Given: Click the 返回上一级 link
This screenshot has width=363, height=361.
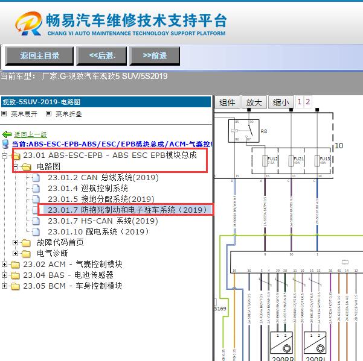Looking at the screenshot, I should [30, 134].
